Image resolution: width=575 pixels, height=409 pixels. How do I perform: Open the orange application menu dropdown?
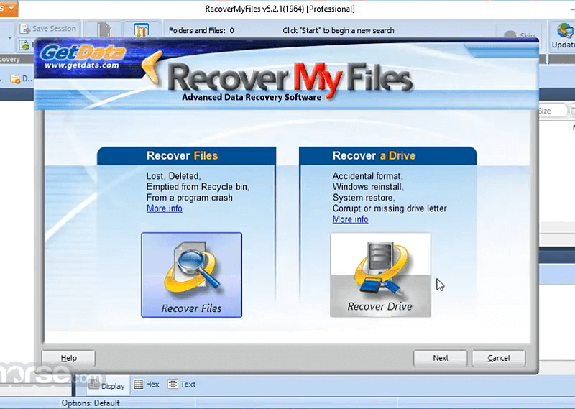pos(9,8)
